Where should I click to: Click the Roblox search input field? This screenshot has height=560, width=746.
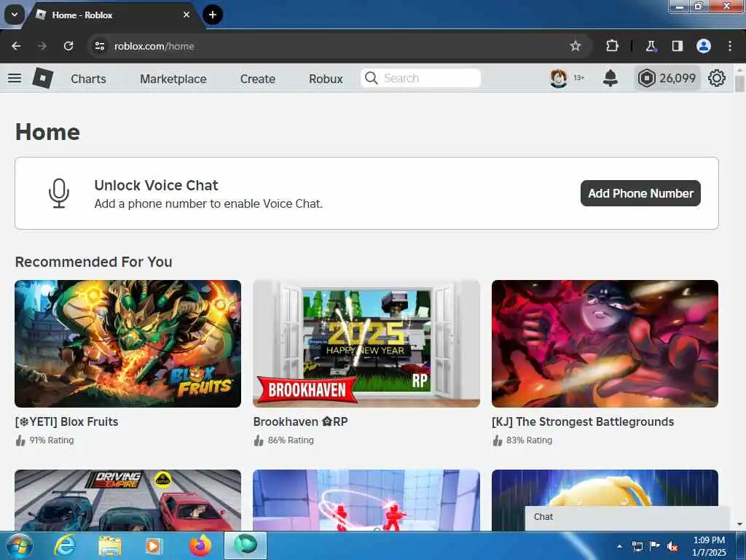pyautogui.click(x=420, y=78)
